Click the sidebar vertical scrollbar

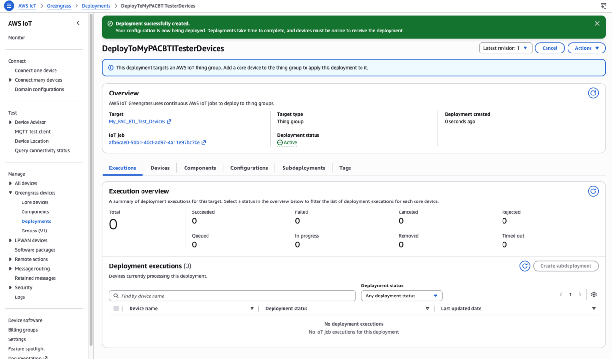coord(91,179)
